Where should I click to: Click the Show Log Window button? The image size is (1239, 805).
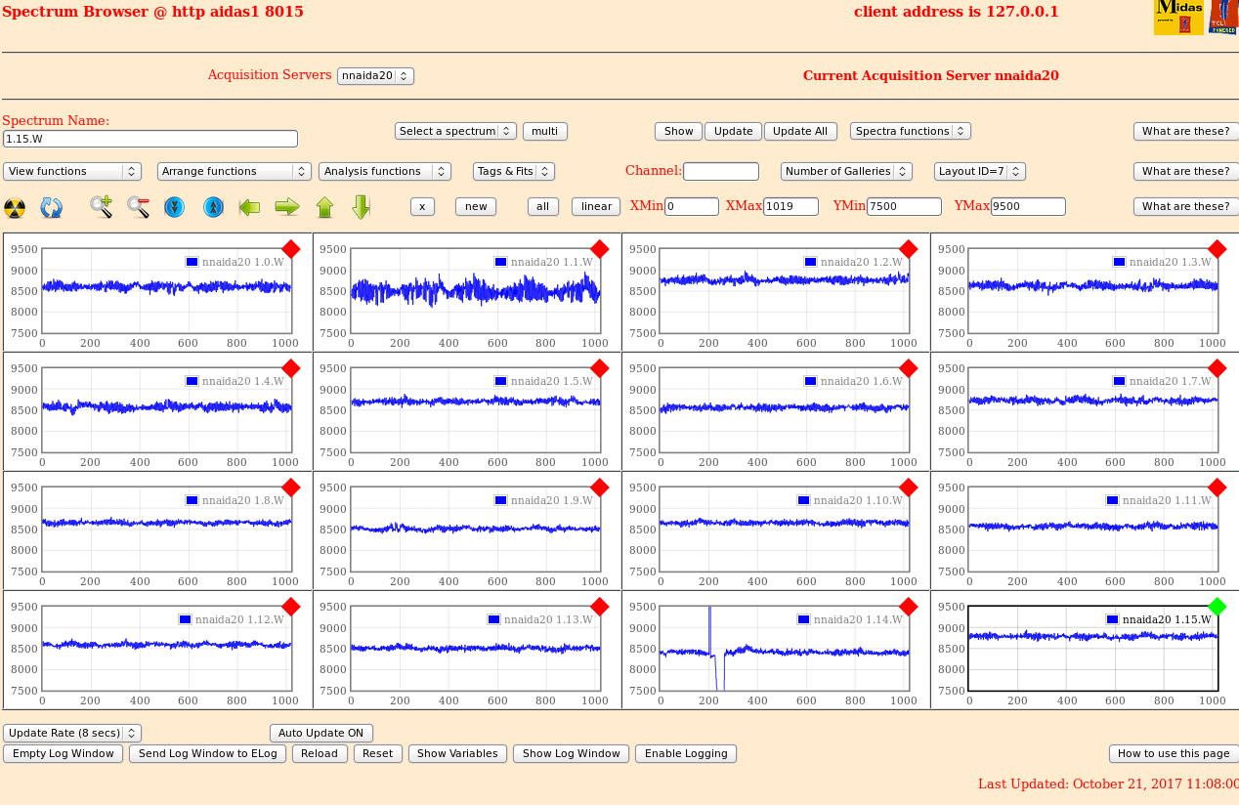tap(571, 753)
